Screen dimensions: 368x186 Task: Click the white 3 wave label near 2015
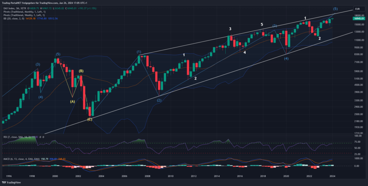(x=230, y=29)
